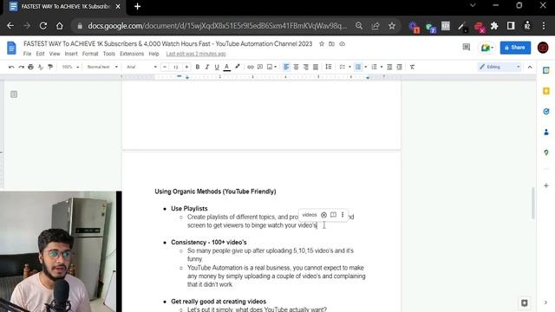This screenshot has width=555, height=312.
Task: Hide the menus with collapse arrow
Action: pyautogui.click(x=530, y=67)
